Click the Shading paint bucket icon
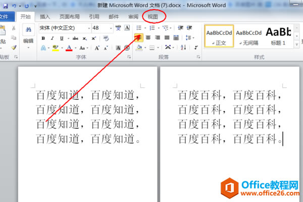Image resolution: width=303 pixels, height=202 pixels. (139, 47)
